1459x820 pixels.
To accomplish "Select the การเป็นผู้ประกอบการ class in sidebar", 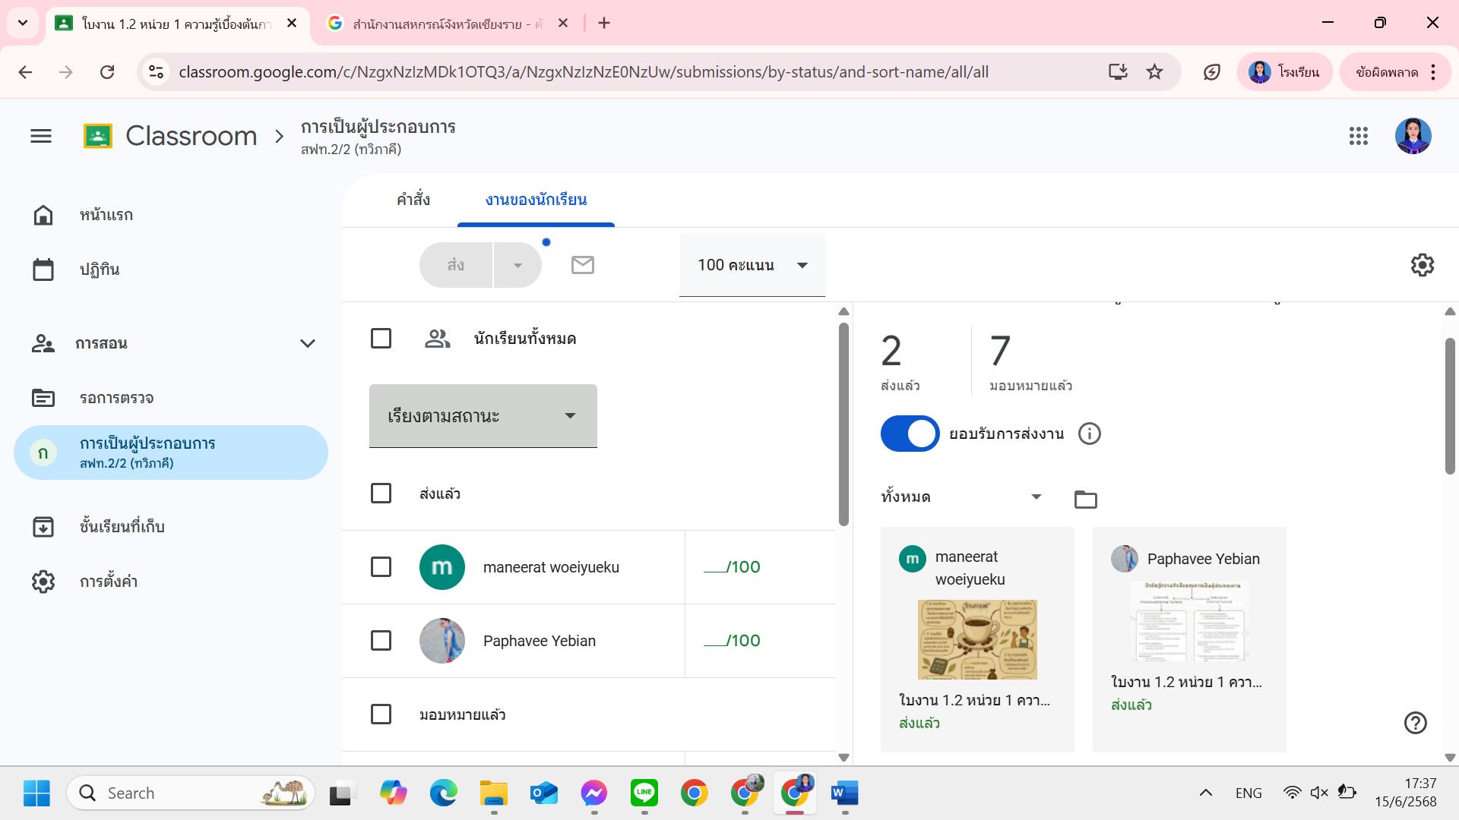I will [x=171, y=453].
